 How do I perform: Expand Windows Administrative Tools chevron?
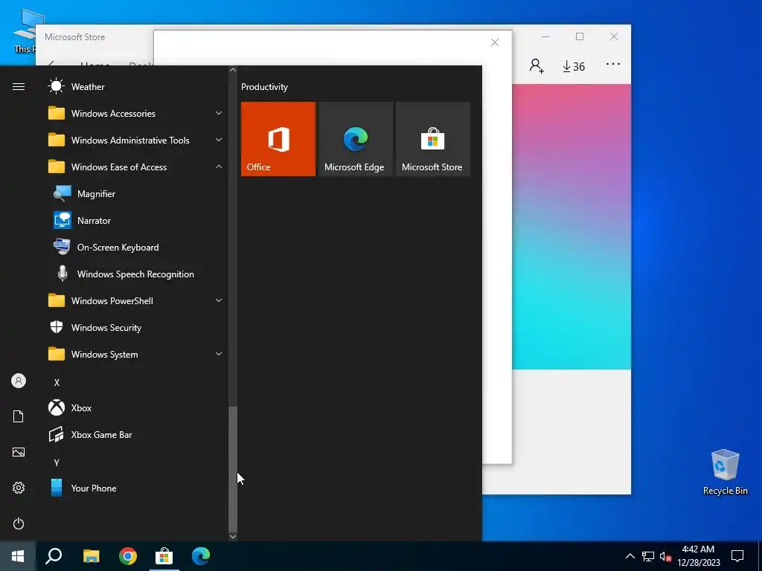tap(219, 140)
